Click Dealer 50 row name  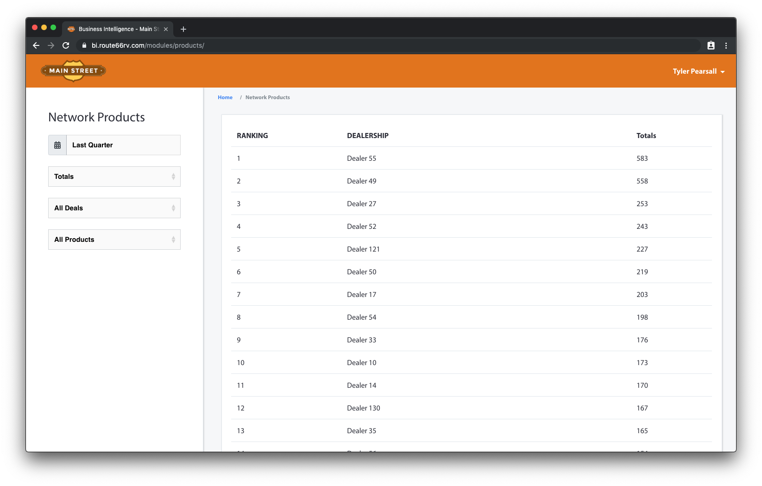pyautogui.click(x=362, y=272)
